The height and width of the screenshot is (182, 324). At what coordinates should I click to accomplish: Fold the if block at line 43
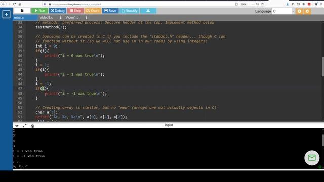[x=24, y=70]
